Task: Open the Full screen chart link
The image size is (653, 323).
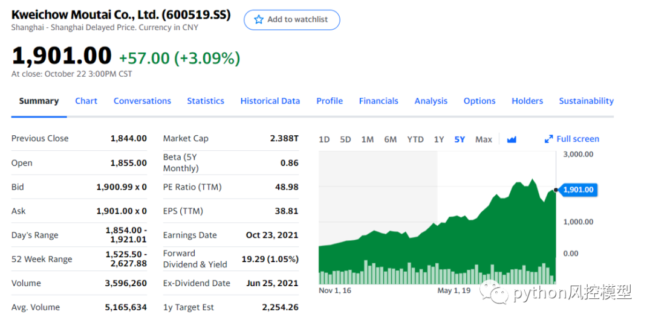Action: [x=572, y=139]
